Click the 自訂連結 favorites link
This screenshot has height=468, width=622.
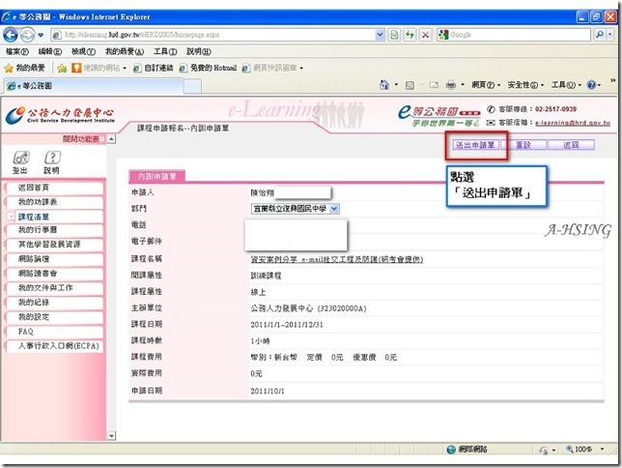(154, 68)
